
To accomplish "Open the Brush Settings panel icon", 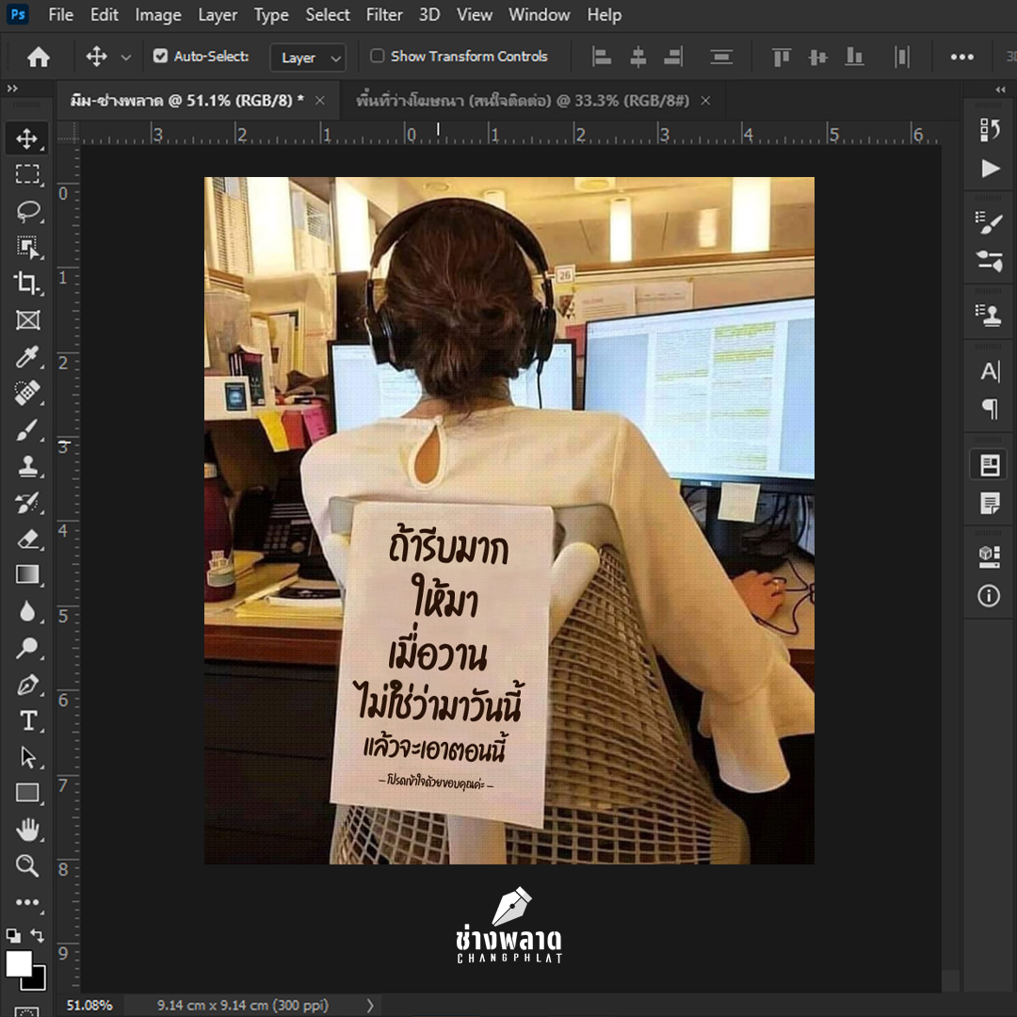I will tap(989, 222).
